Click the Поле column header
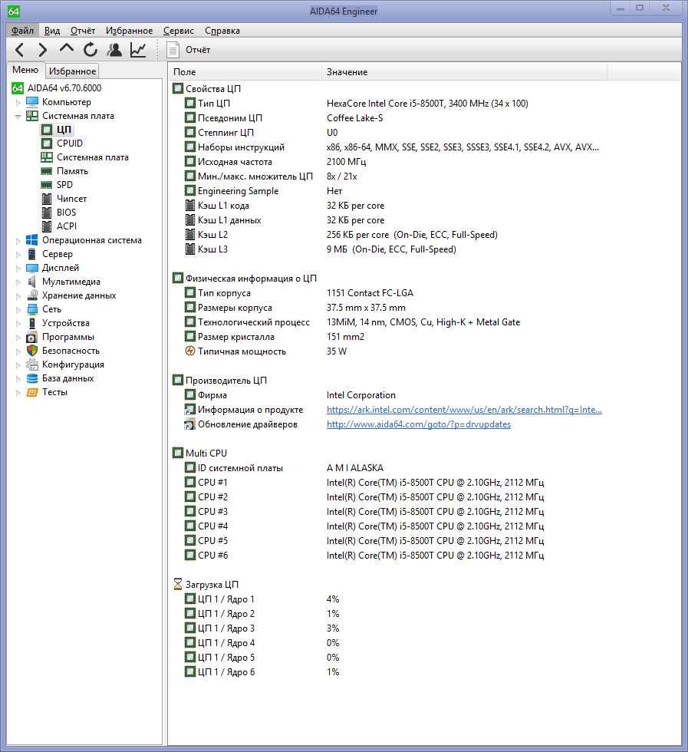 pyautogui.click(x=245, y=72)
